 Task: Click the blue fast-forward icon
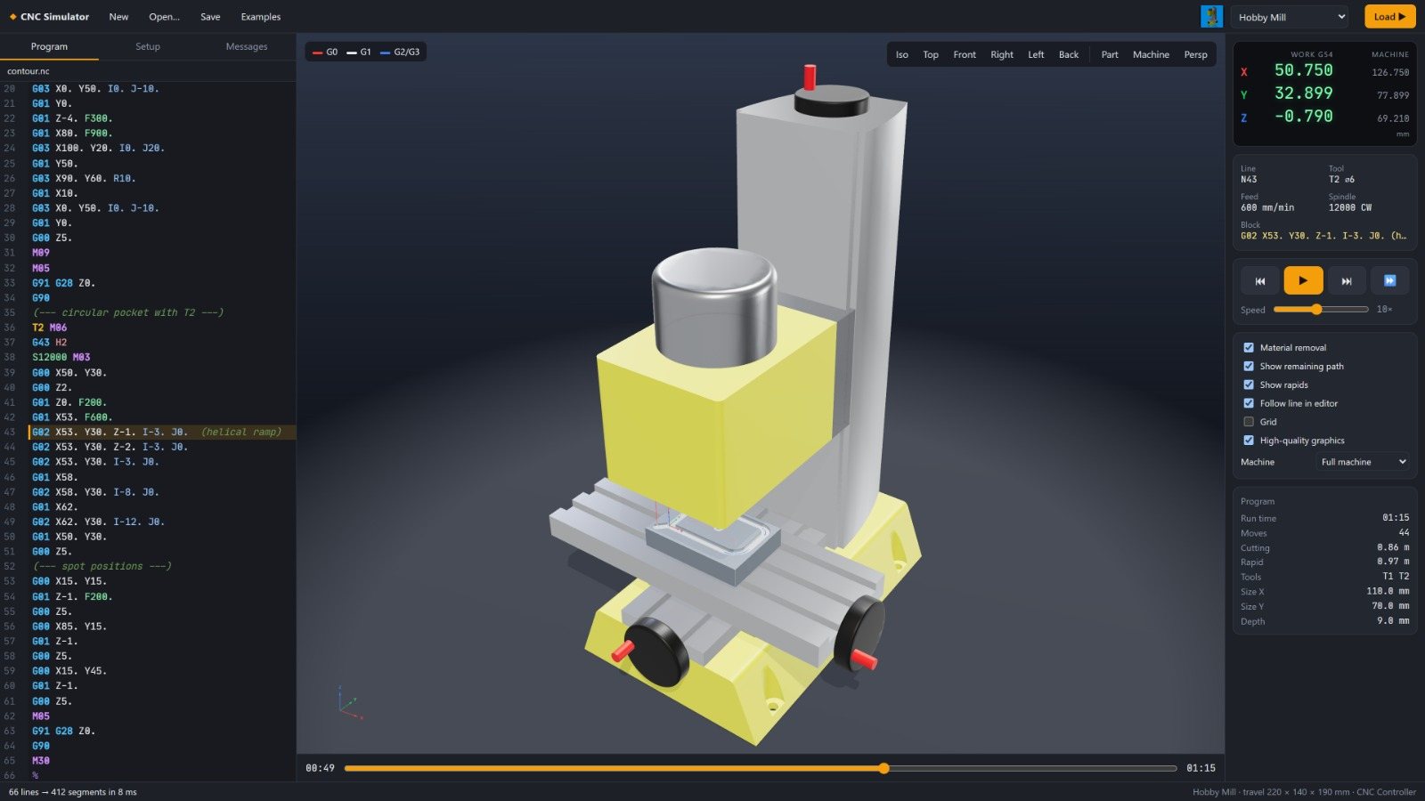(x=1389, y=280)
